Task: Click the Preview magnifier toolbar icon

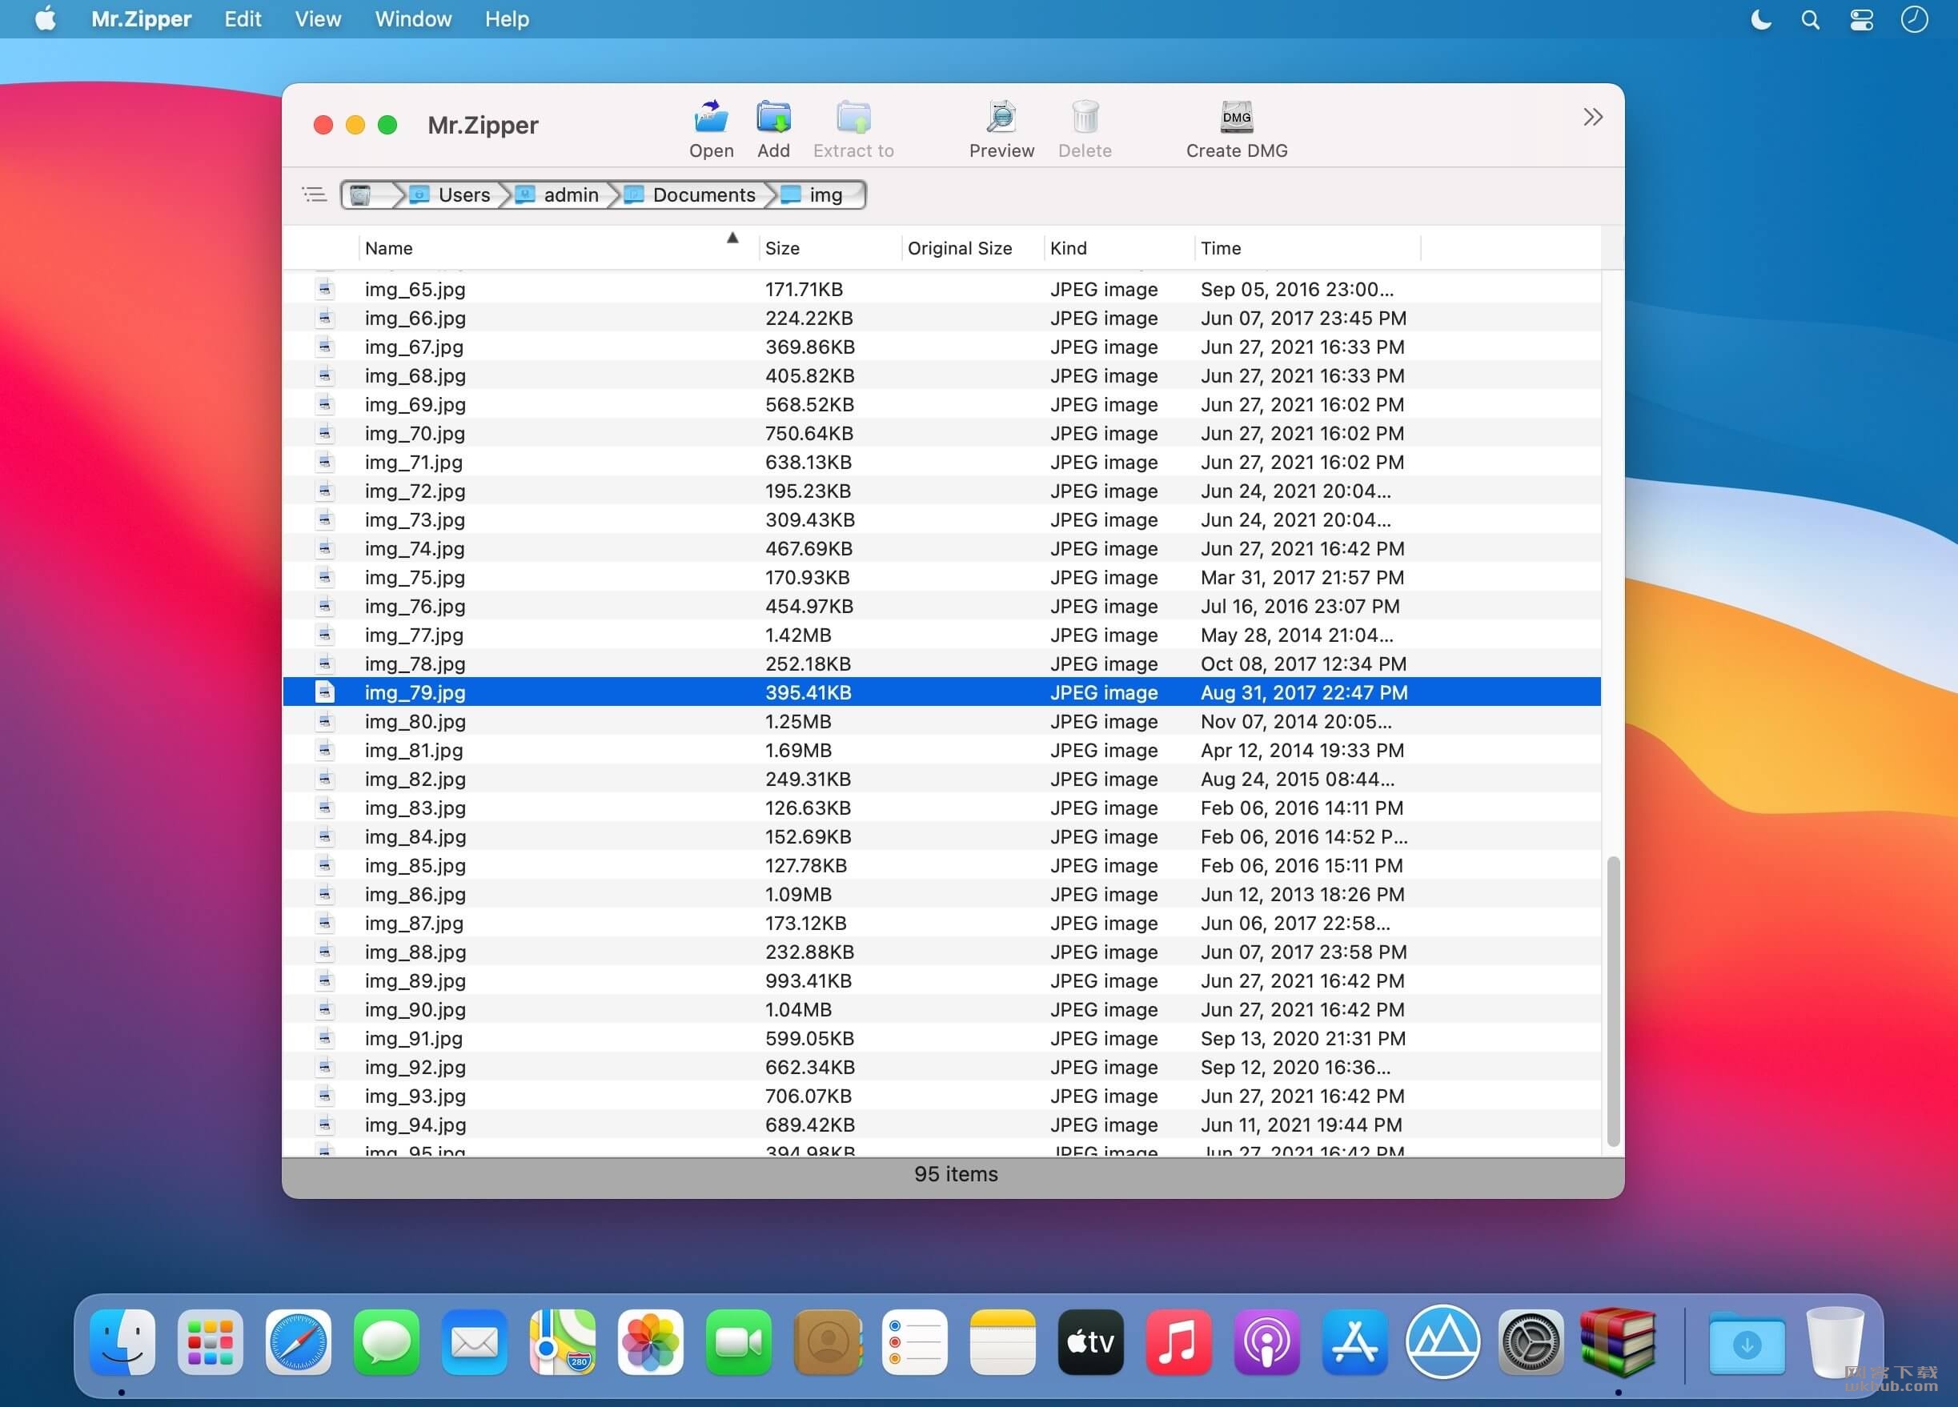Action: coord(1001,117)
